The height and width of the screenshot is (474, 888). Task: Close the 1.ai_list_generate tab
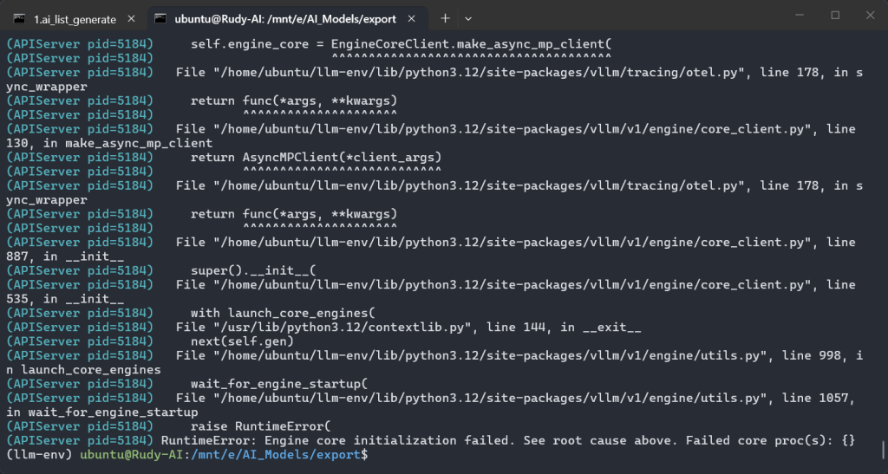(x=133, y=17)
